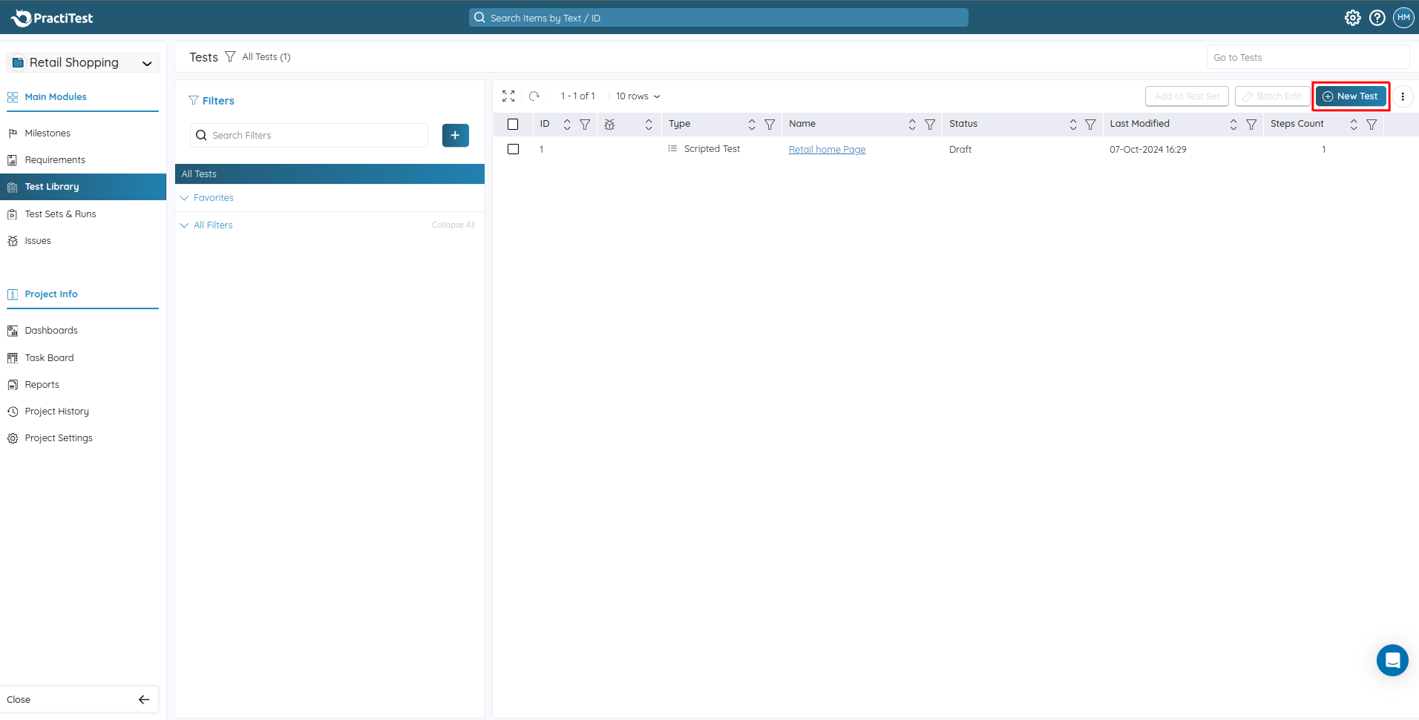This screenshot has width=1419, height=720.
Task: Click the filter icon on Name column
Action: (930, 125)
